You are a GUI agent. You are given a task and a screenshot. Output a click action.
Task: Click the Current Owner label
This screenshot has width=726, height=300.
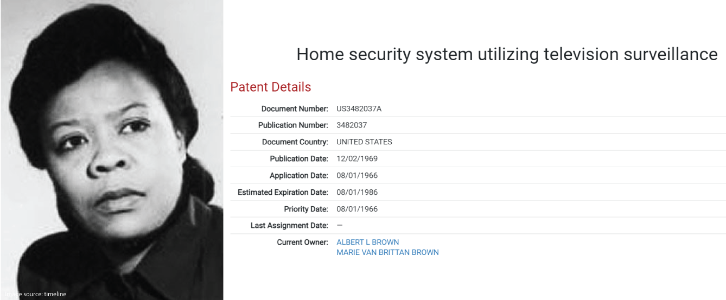303,242
